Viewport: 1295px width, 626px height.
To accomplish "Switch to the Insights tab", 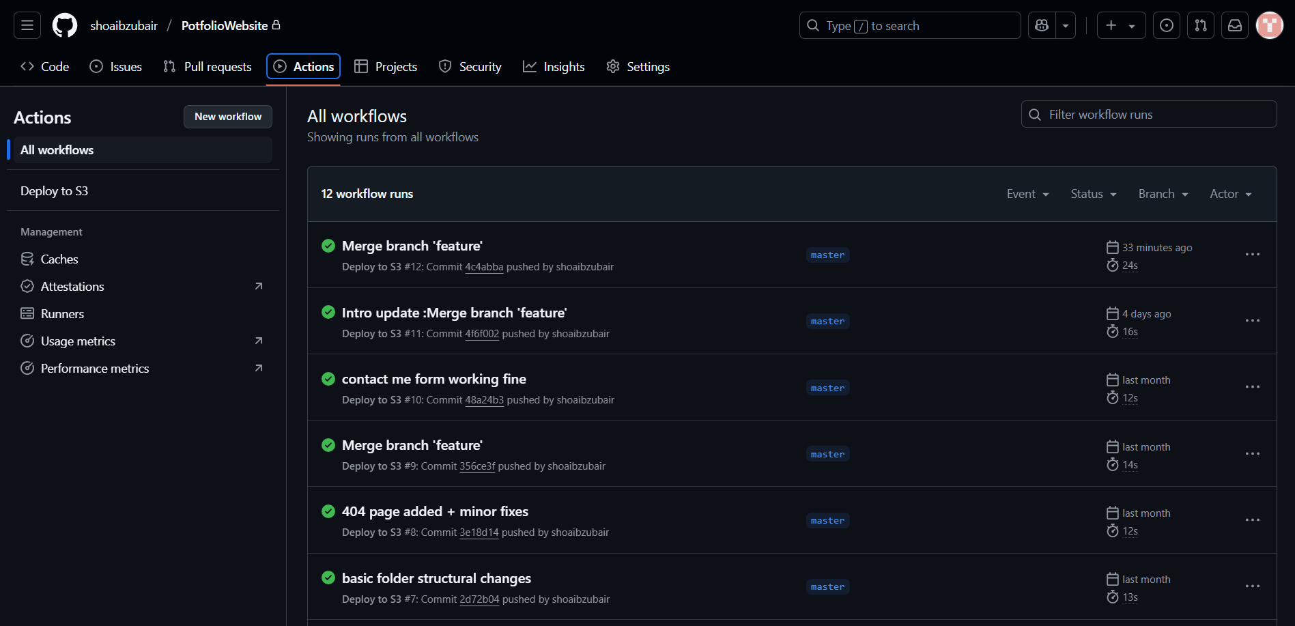I will pyautogui.click(x=554, y=66).
